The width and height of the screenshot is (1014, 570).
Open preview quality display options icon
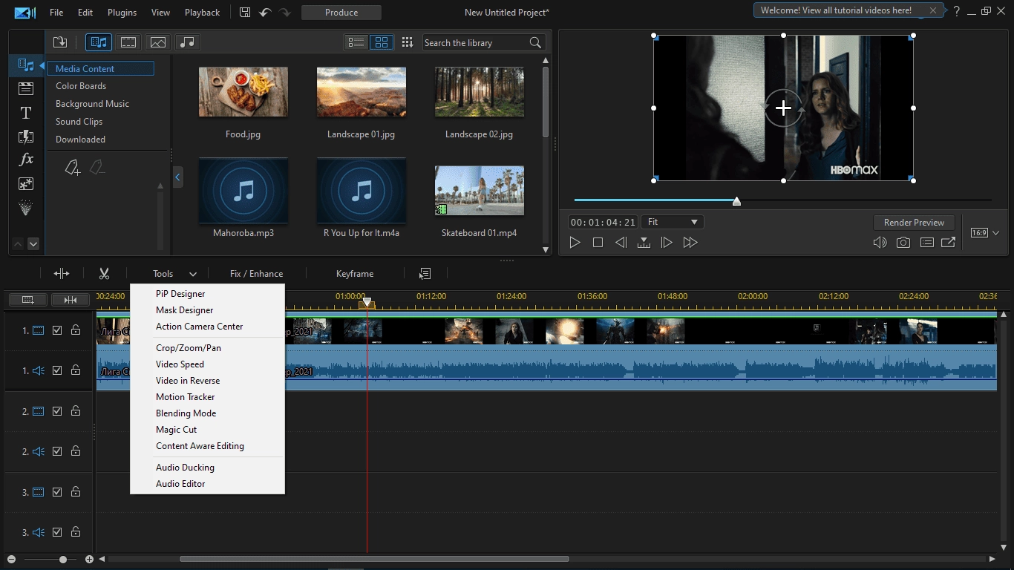point(926,243)
